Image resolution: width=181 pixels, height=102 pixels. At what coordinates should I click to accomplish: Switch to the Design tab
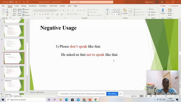pyautogui.click(x=24, y=6)
